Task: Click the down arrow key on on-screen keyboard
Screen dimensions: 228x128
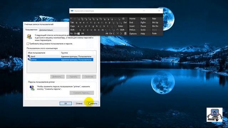Action: [x=118, y=33]
